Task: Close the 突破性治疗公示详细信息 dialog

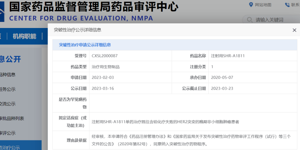Action: [x=294, y=30]
